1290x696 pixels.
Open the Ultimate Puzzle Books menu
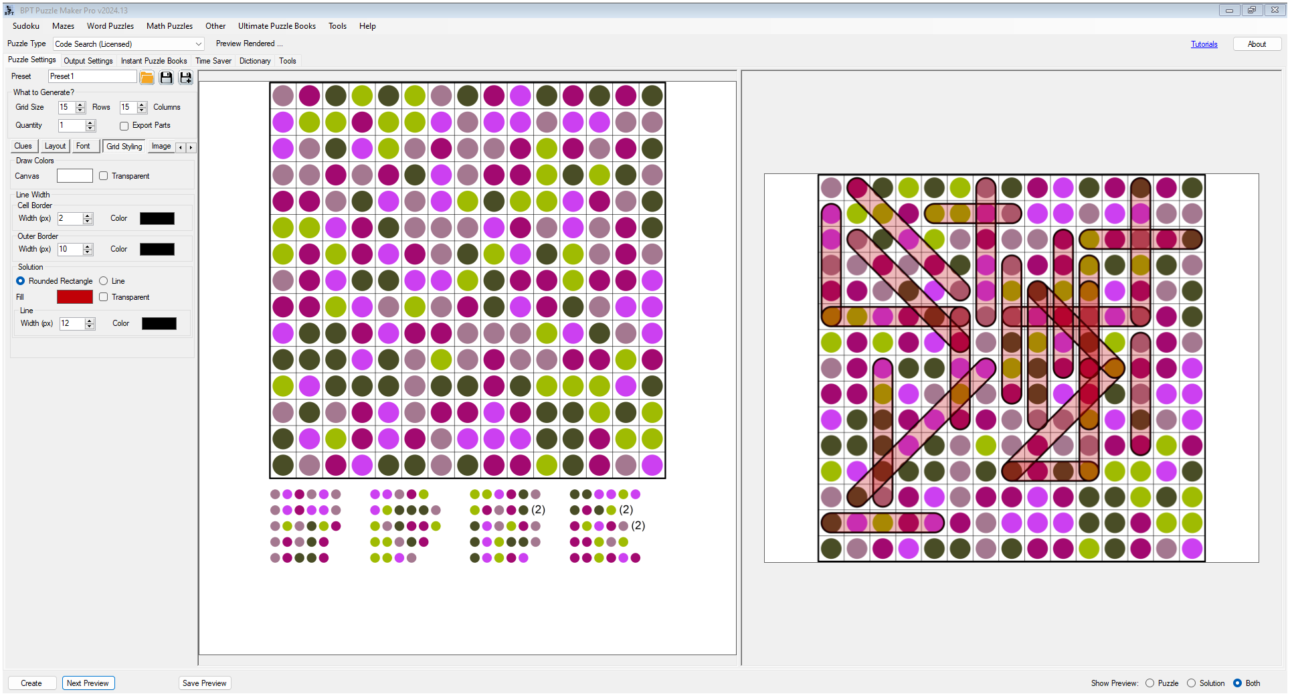click(276, 26)
